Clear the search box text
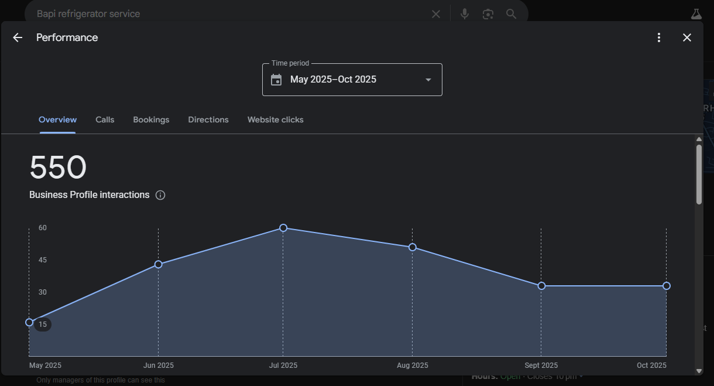The width and height of the screenshot is (714, 386). click(436, 14)
